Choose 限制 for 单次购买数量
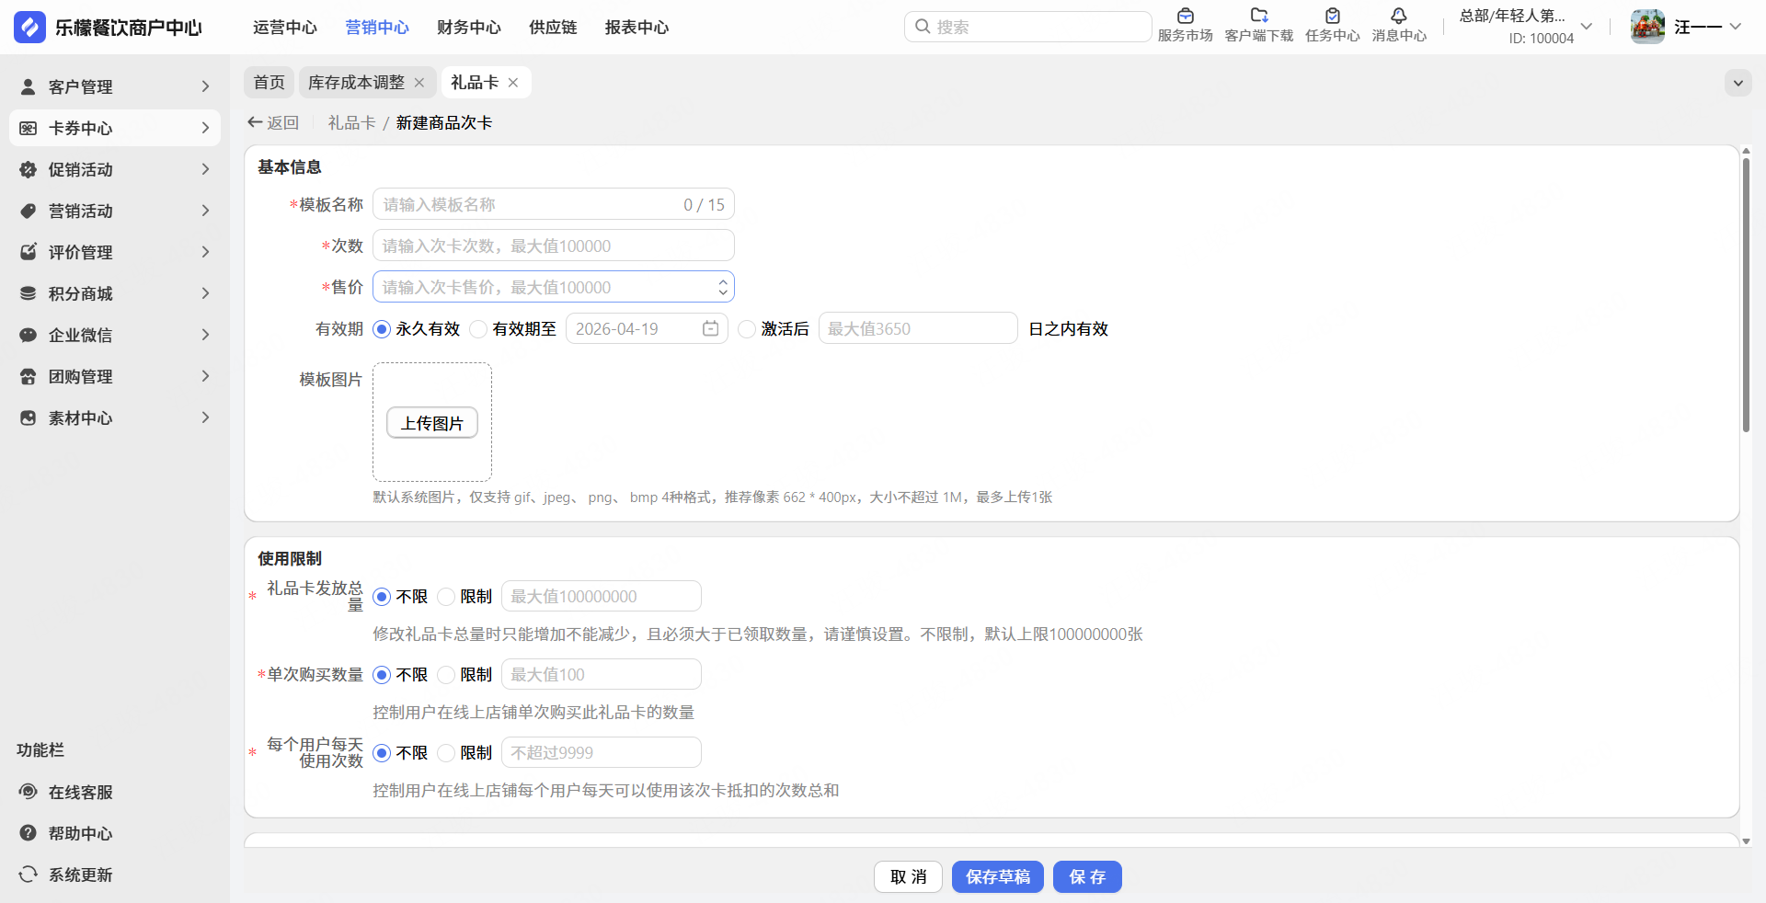The height and width of the screenshot is (903, 1766). tap(446, 675)
